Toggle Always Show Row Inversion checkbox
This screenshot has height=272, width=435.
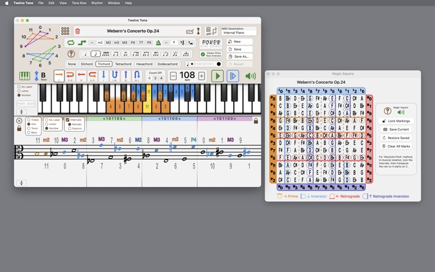[203, 54]
